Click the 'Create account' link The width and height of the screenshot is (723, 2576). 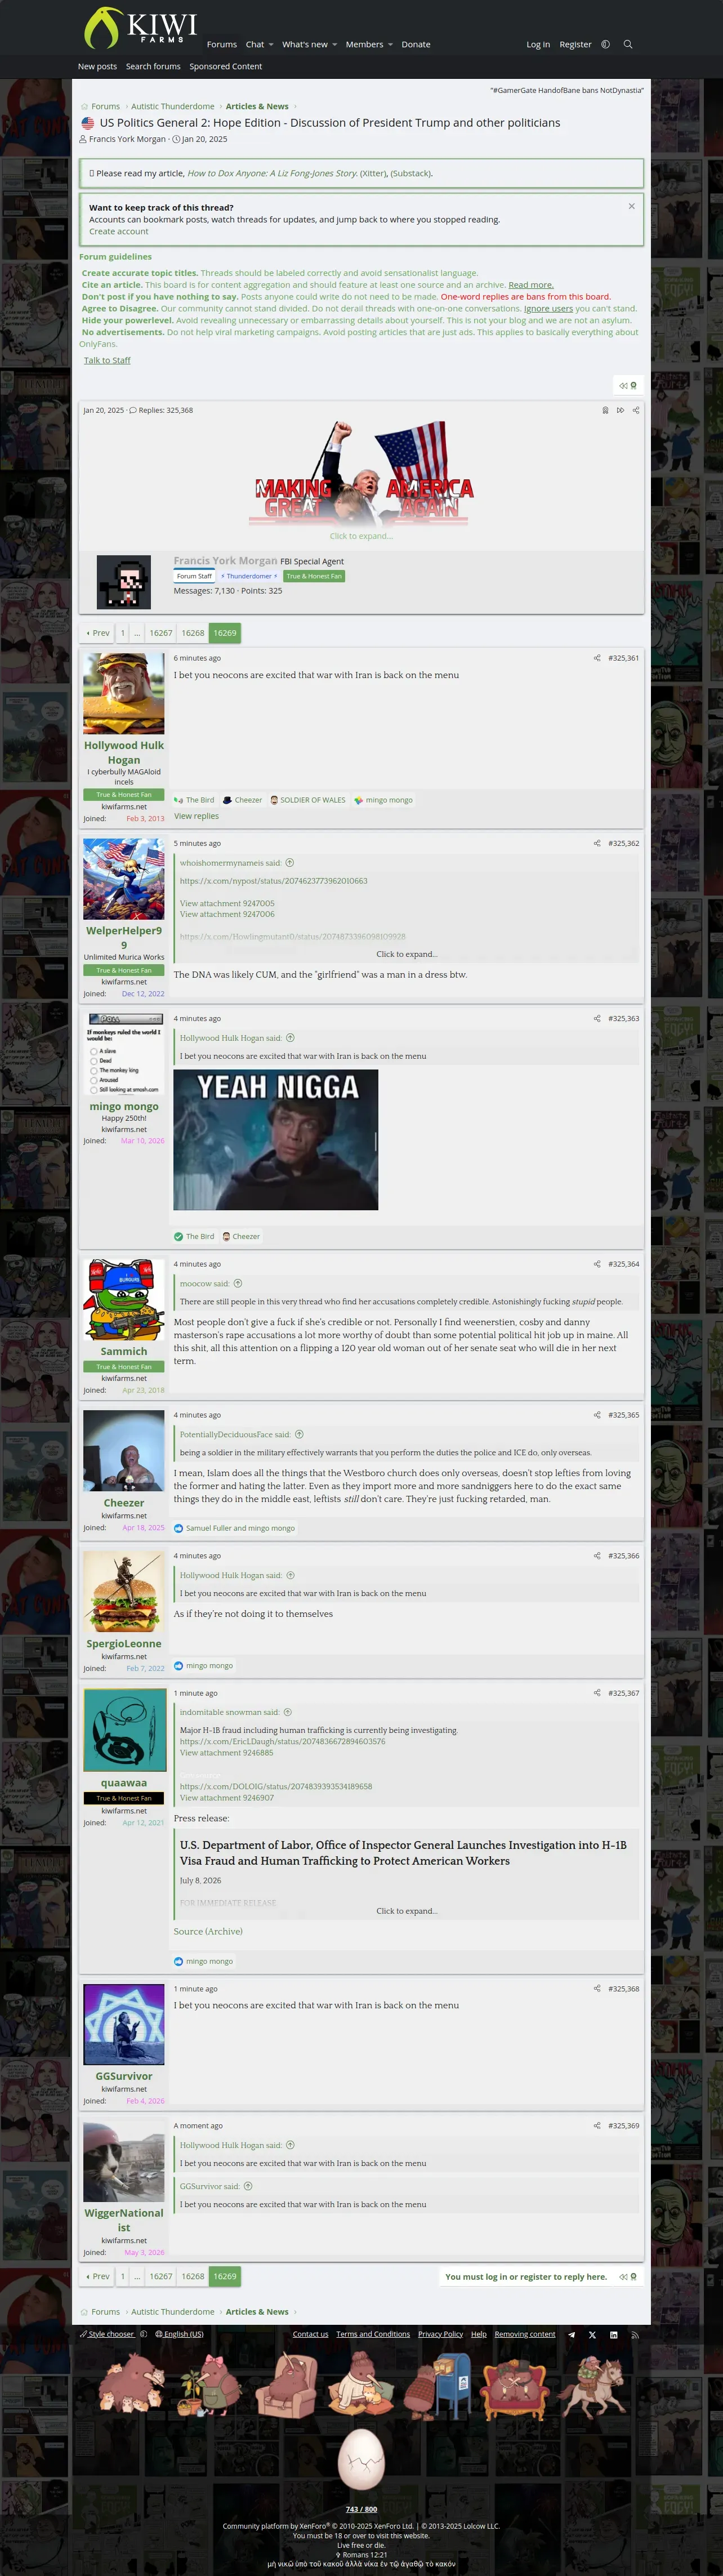point(119,231)
